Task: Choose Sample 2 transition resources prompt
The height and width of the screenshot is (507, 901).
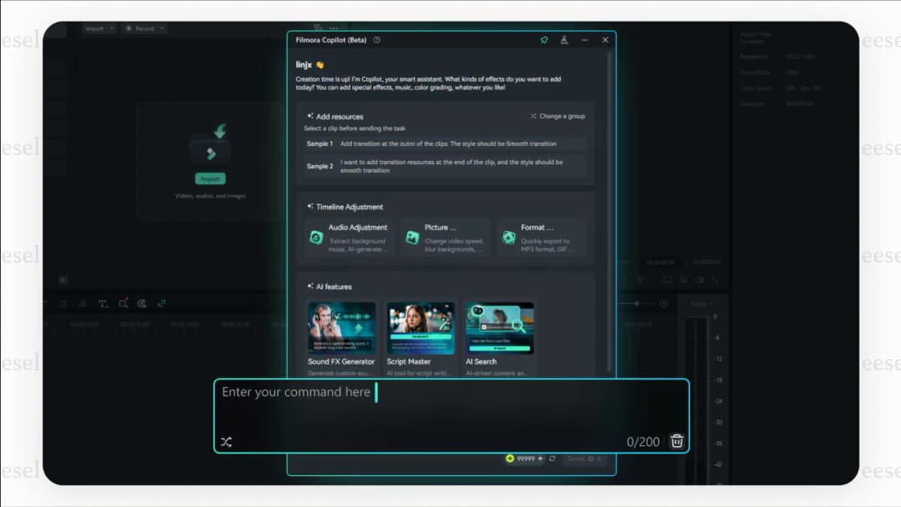Action: click(x=445, y=166)
